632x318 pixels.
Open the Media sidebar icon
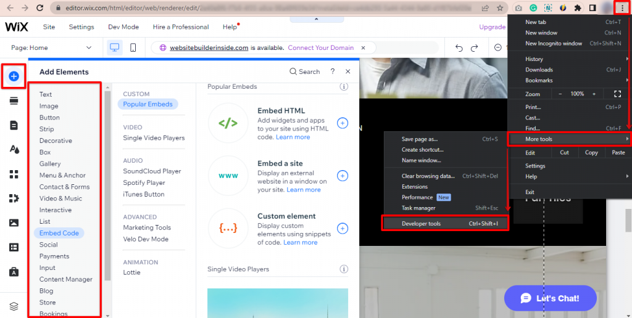(x=14, y=222)
